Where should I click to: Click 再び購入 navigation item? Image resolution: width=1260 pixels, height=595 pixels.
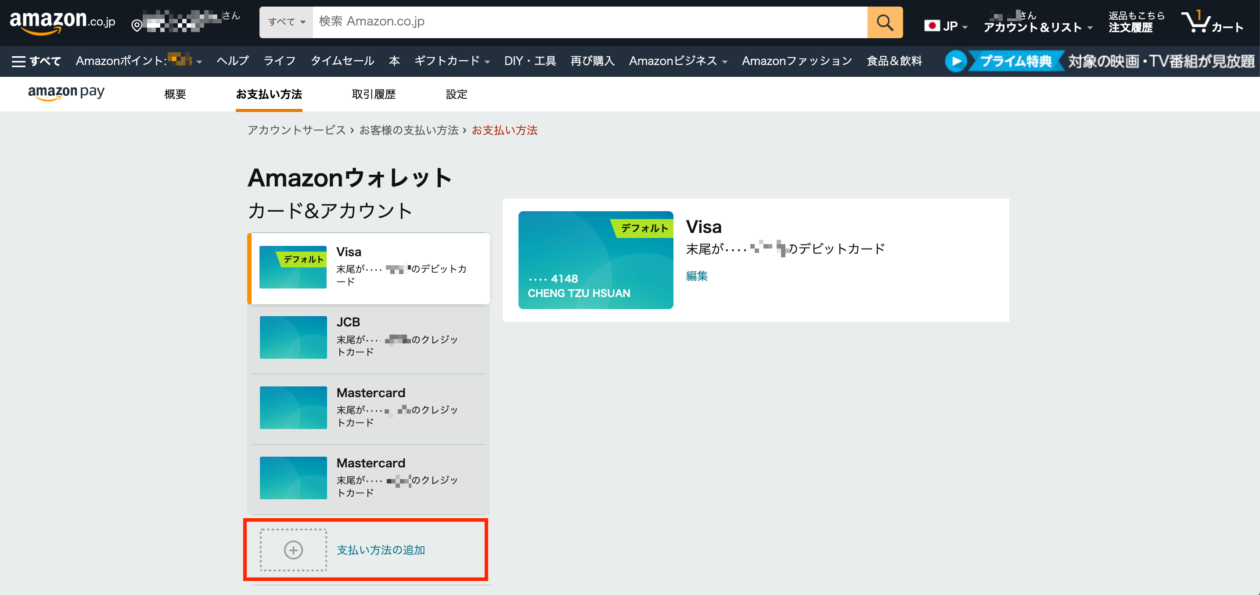pos(592,61)
